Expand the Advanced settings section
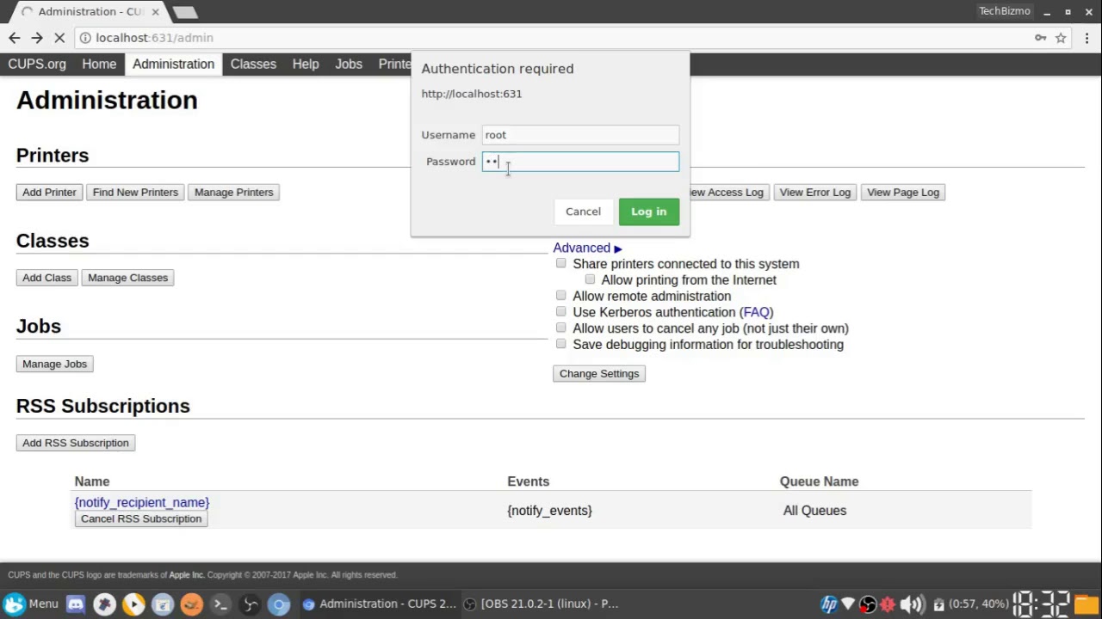The image size is (1102, 619). click(587, 248)
